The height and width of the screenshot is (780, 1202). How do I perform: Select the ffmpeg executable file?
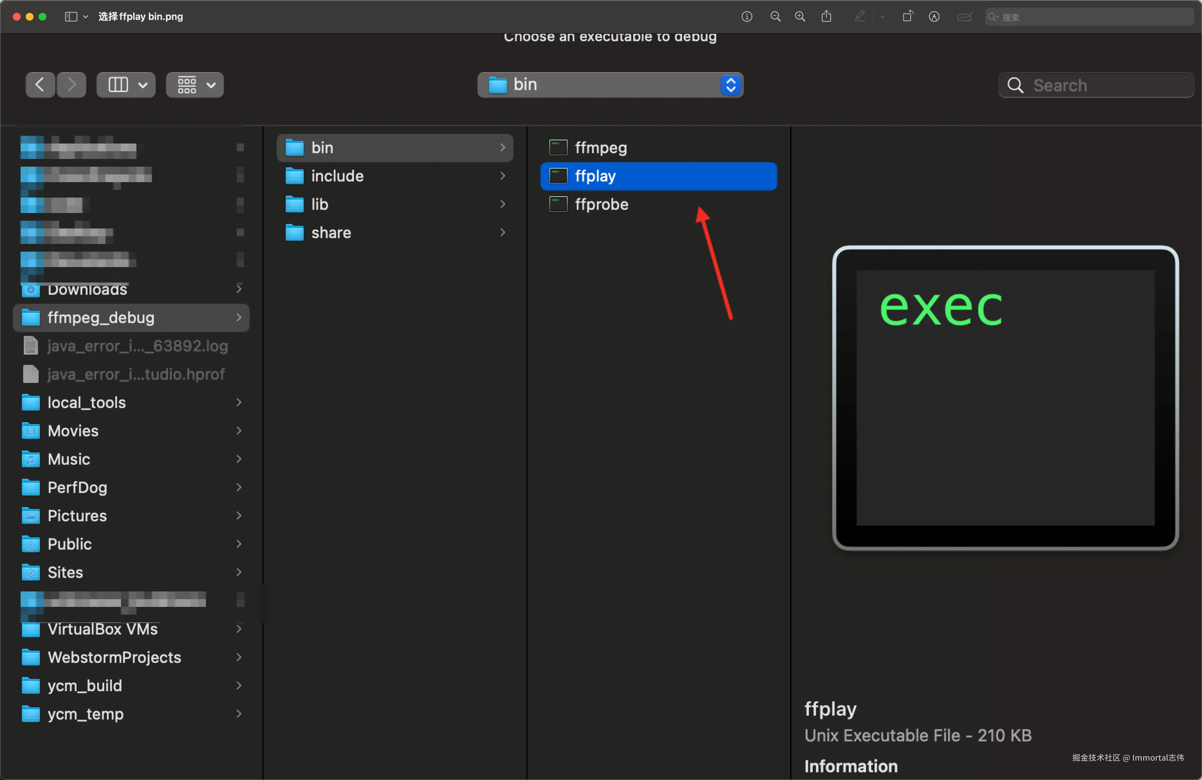coord(600,147)
